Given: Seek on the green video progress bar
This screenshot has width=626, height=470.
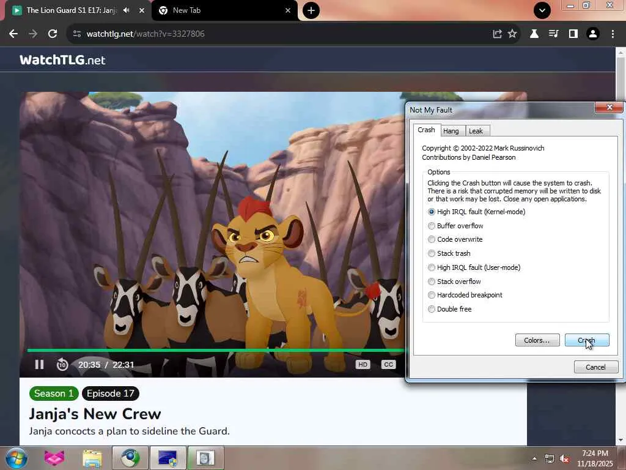Looking at the screenshot, I should (x=216, y=351).
